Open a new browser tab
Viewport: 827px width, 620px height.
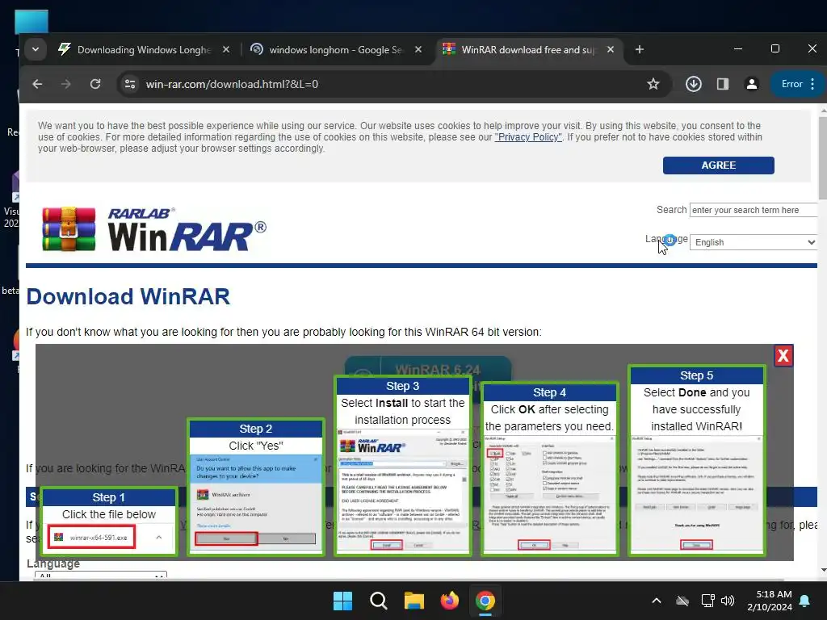[x=640, y=49]
